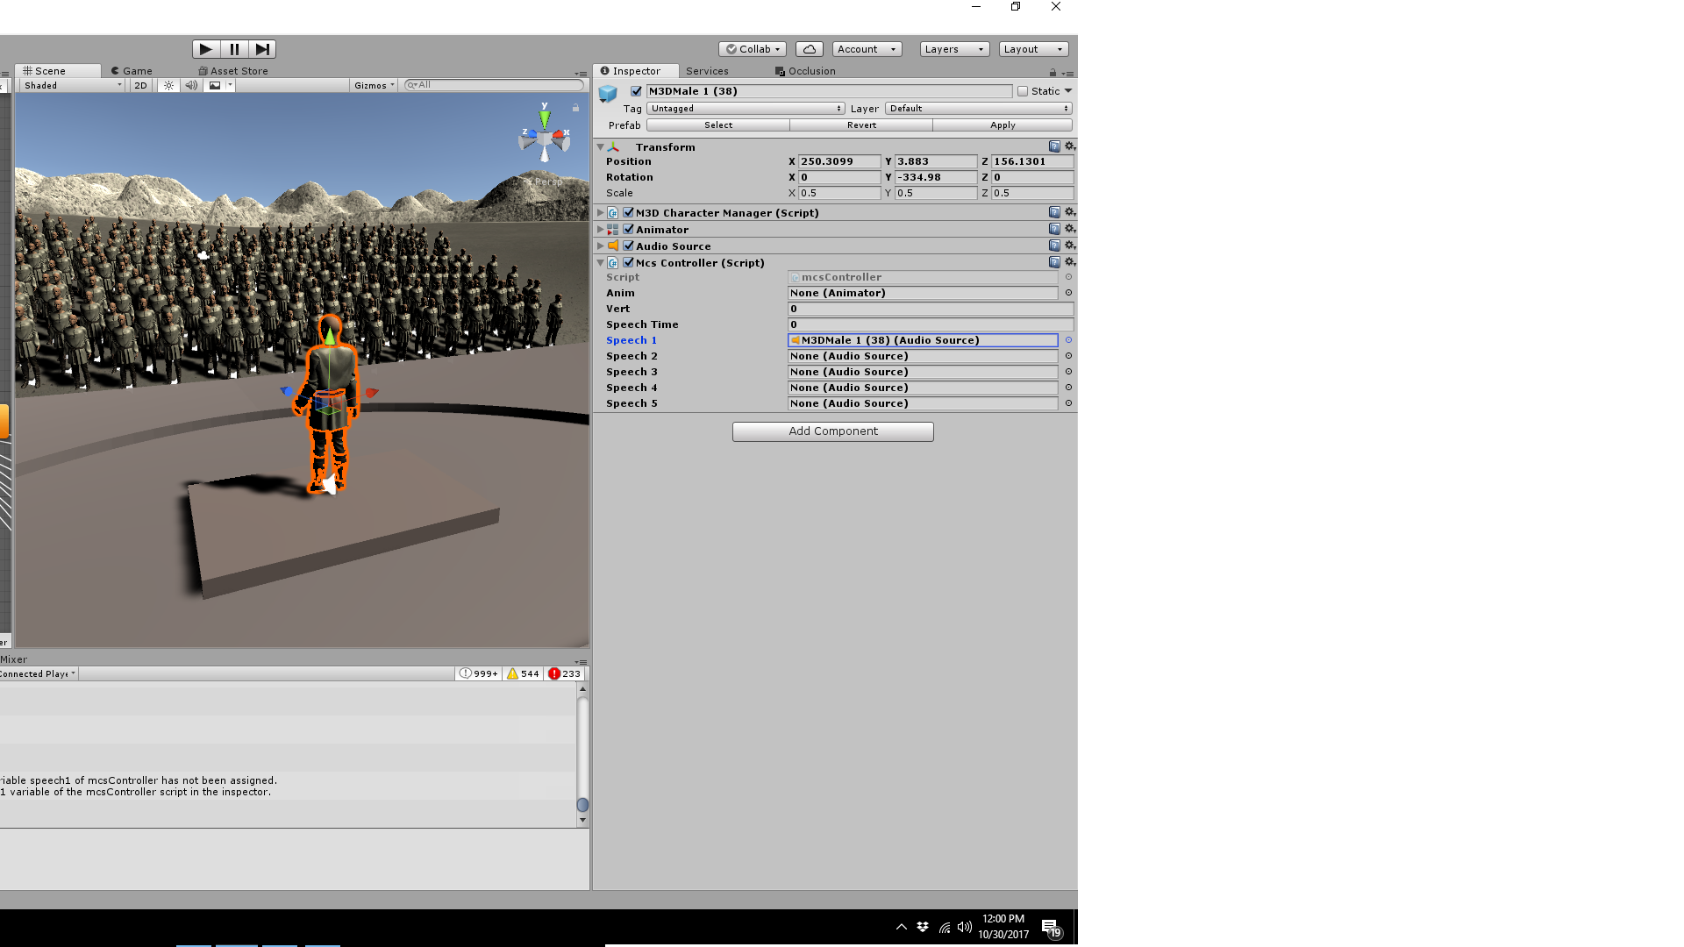
Task: Click the prefab Apply button
Action: click(x=1002, y=125)
